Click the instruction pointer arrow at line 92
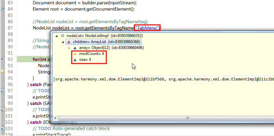This screenshot has width=274, height=136. 2,59
